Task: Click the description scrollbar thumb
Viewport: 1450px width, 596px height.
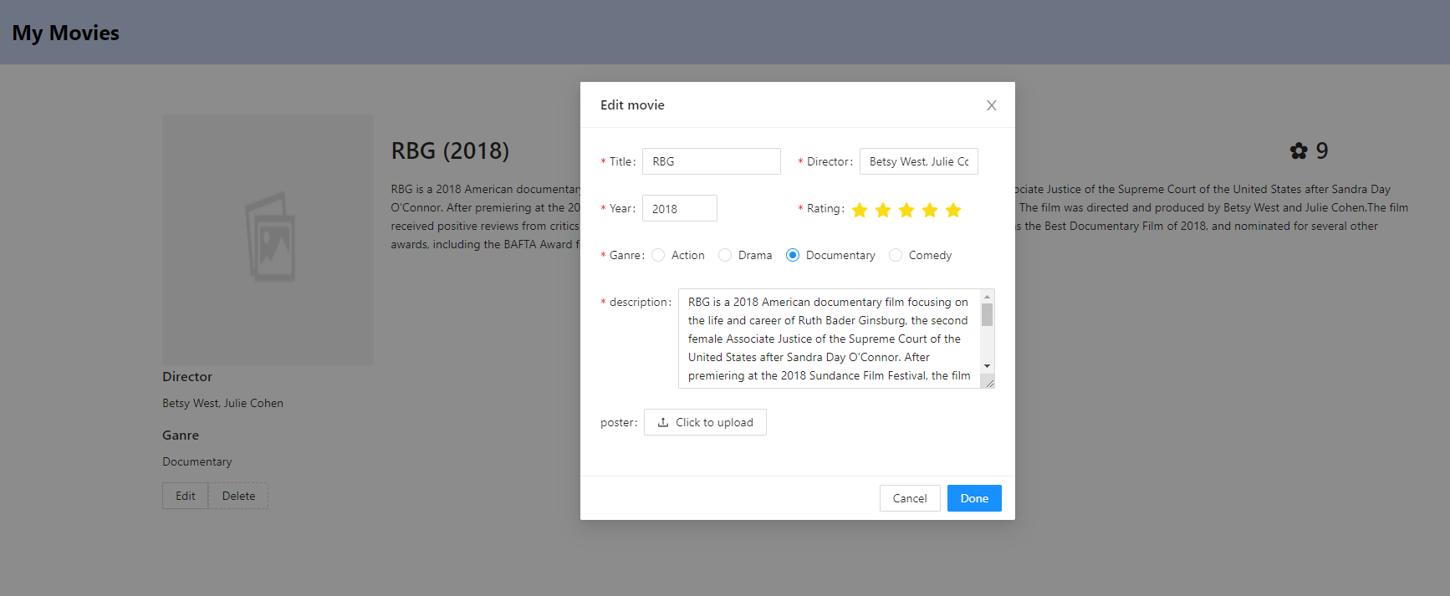Action: [x=988, y=315]
